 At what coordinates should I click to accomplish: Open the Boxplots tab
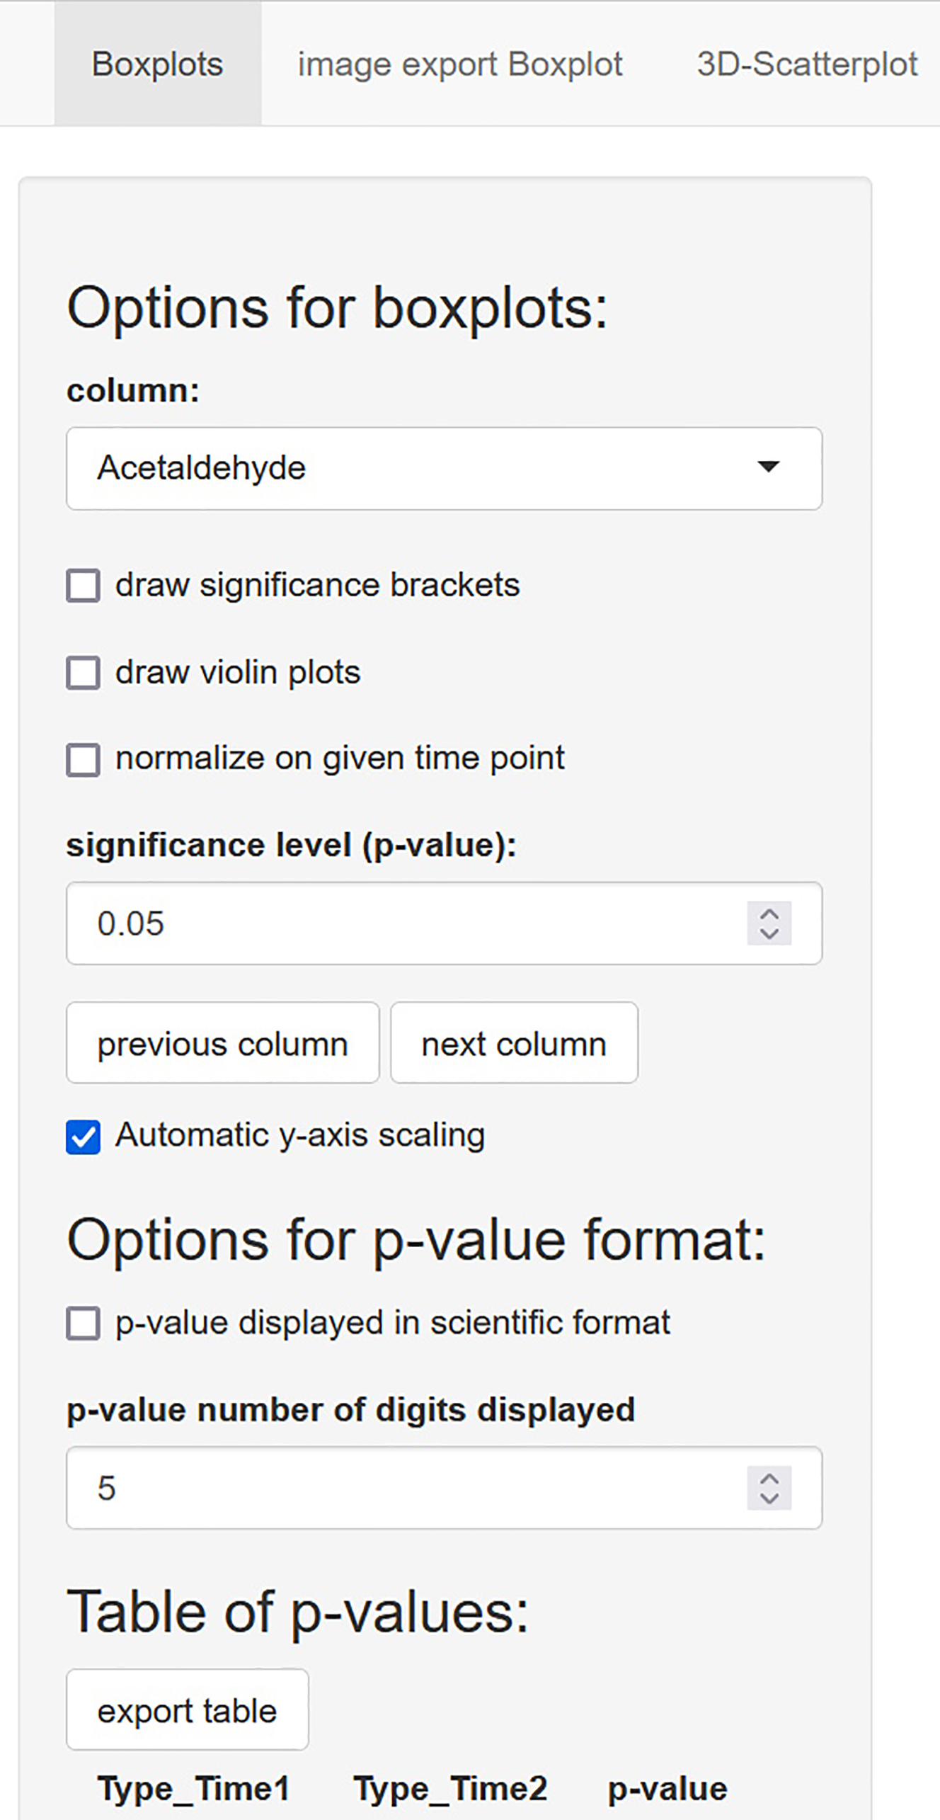[x=157, y=64]
